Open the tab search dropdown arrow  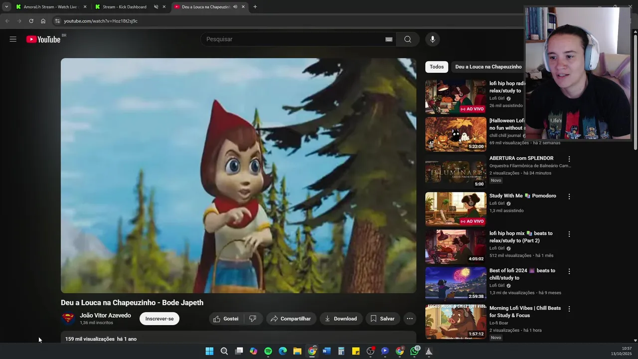click(6, 7)
